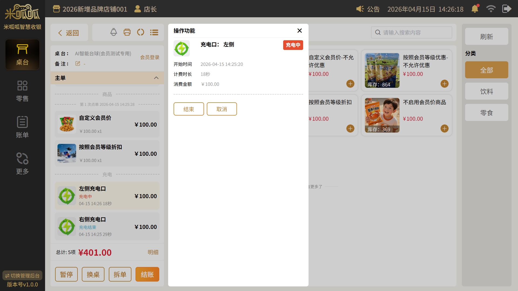Image resolution: width=518 pixels, height=291 pixels.
Task: Click the 会员登录 link
Action: 150,57
